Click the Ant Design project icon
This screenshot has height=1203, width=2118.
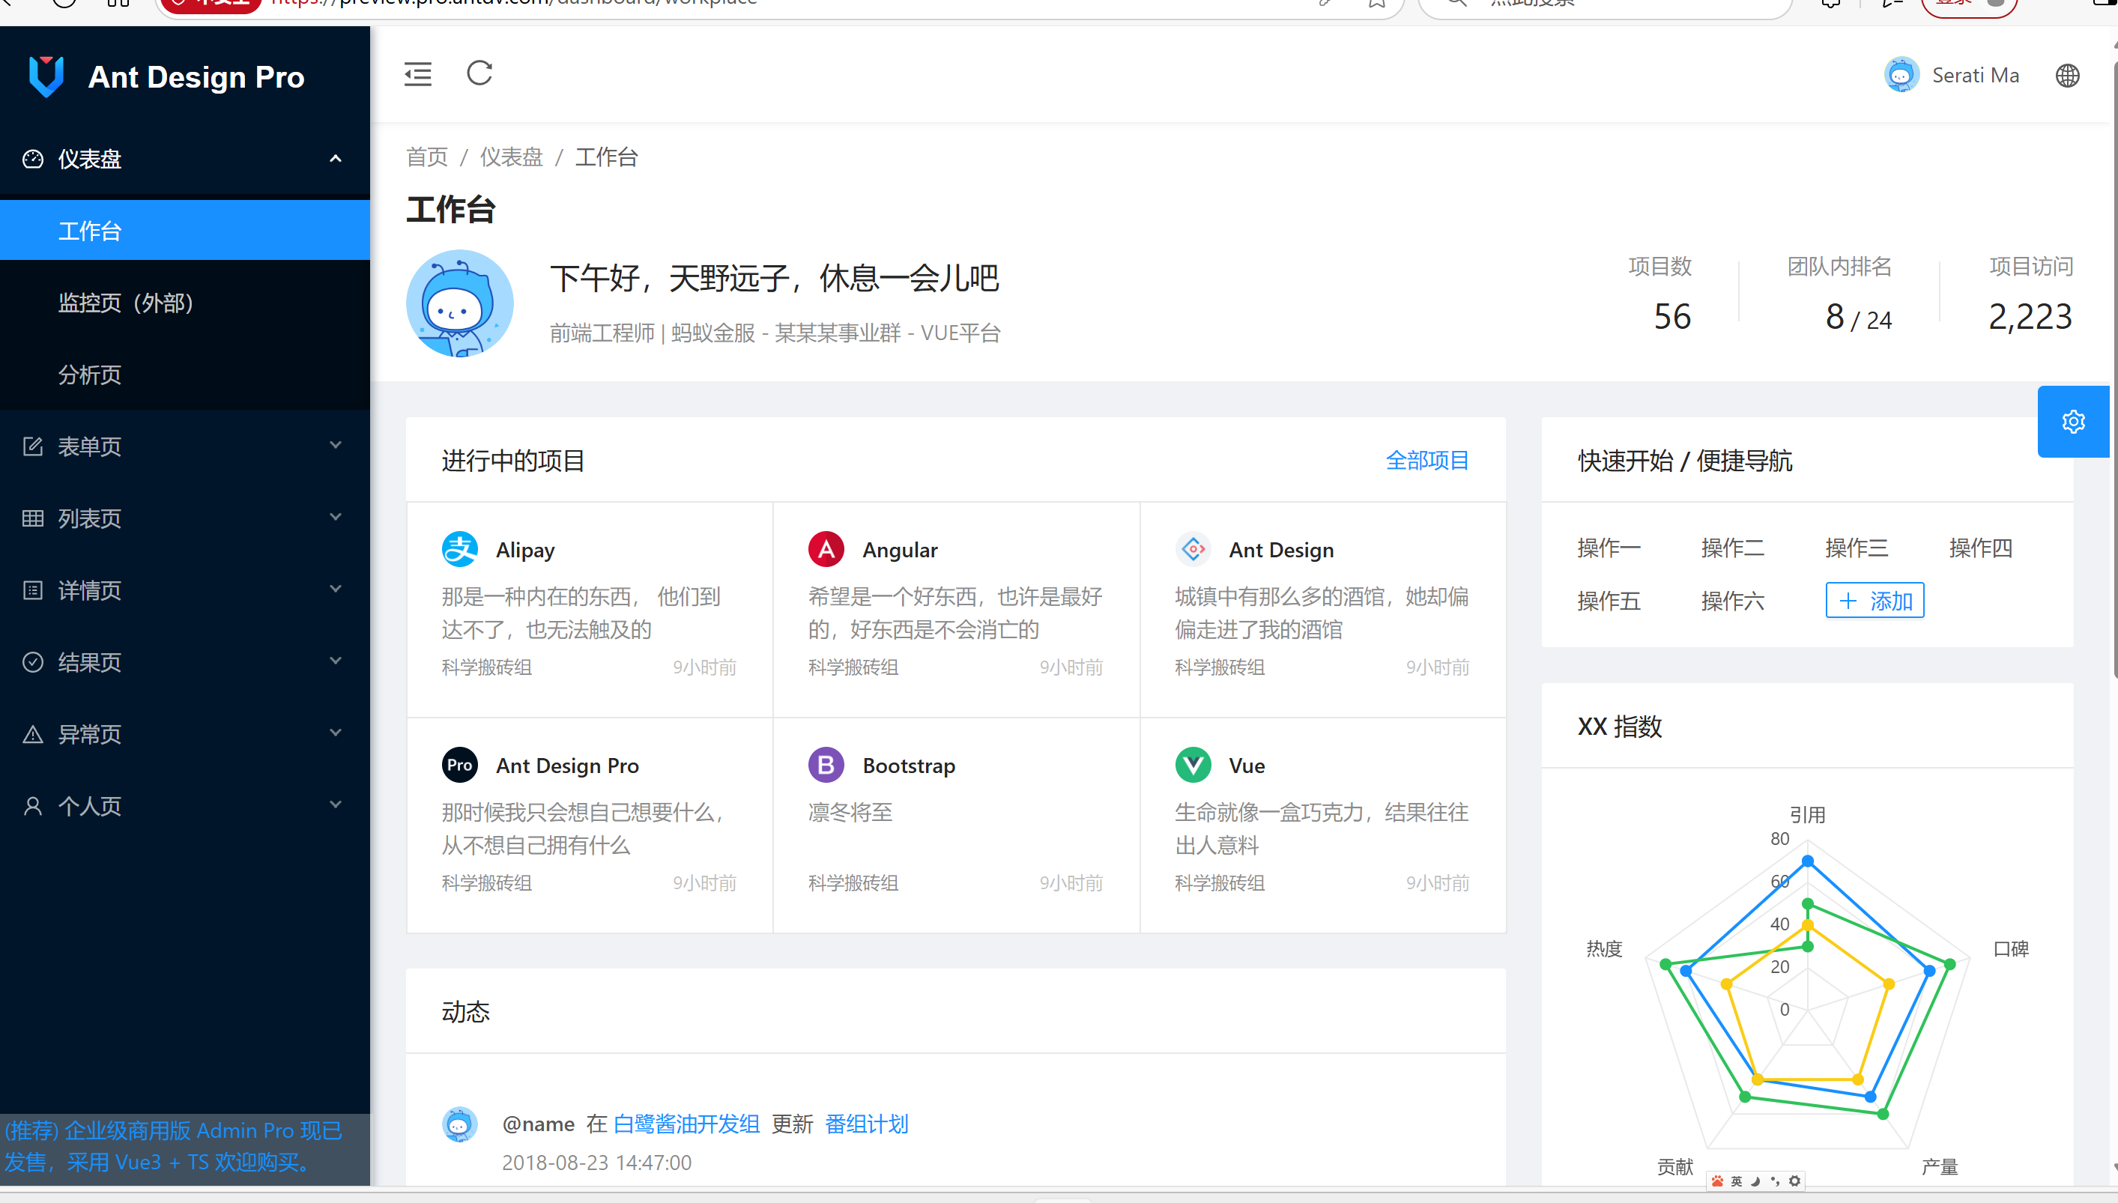pos(1193,550)
